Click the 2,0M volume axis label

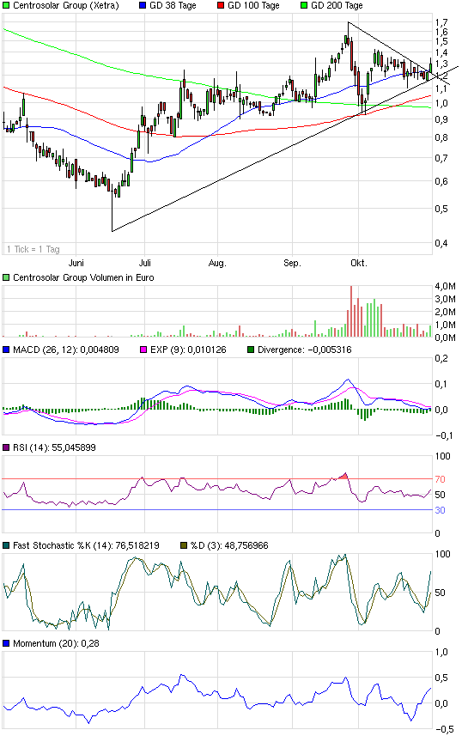[x=446, y=312]
